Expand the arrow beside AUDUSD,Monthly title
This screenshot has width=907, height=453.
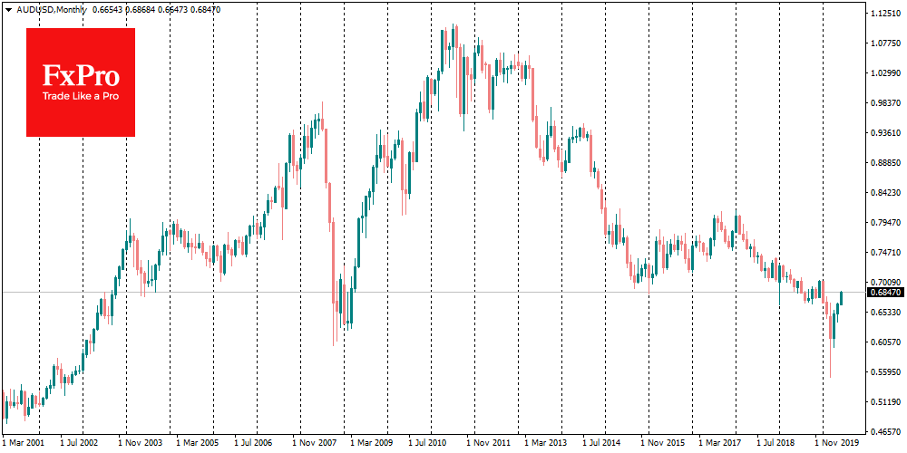coord(8,9)
